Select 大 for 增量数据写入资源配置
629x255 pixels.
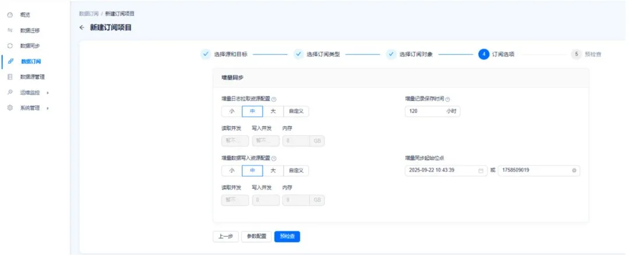pos(273,171)
